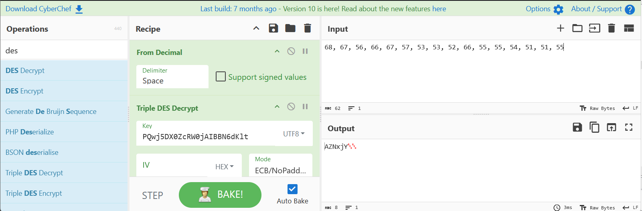Disable the From Decimal operation
642x211 pixels.
click(291, 51)
